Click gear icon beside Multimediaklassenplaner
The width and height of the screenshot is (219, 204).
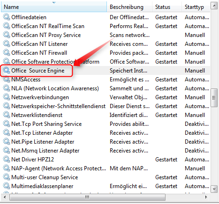[x=7, y=186]
